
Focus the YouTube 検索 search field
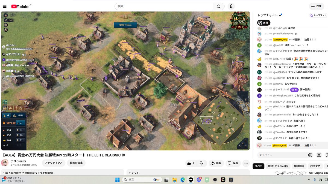164,6
